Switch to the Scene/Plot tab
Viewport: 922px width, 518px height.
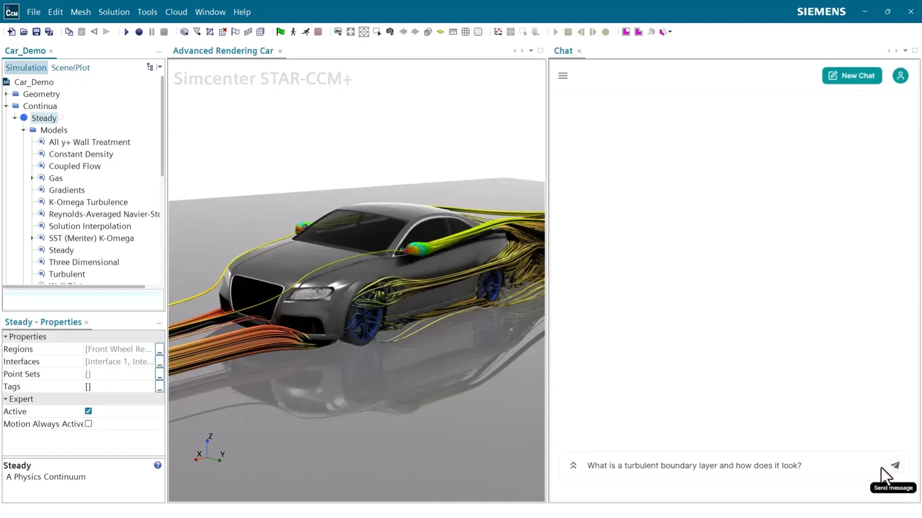click(x=70, y=67)
